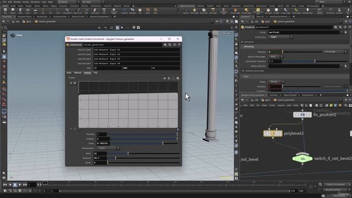352x198 pixels.
Task: Adjust the Rotation slider
Action: click(144, 158)
